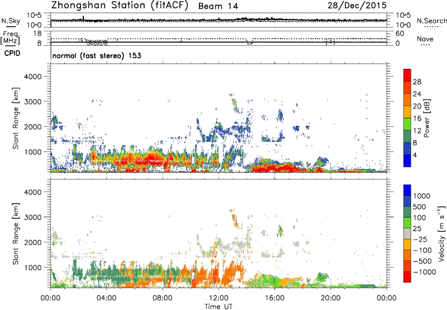Click the blue segment of Power colorbar

407,161
